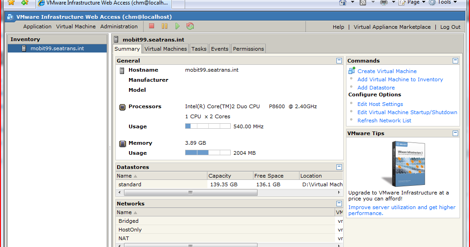Image resolution: width=470 pixels, height=247 pixels.
Task: Click the Add to Favorites icon
Action: tap(25, 3)
